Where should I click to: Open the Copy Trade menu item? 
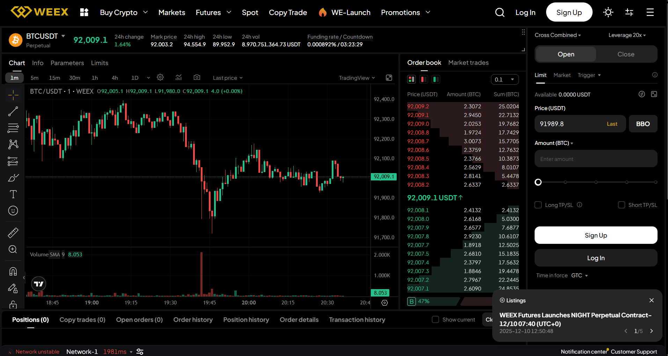pyautogui.click(x=288, y=12)
